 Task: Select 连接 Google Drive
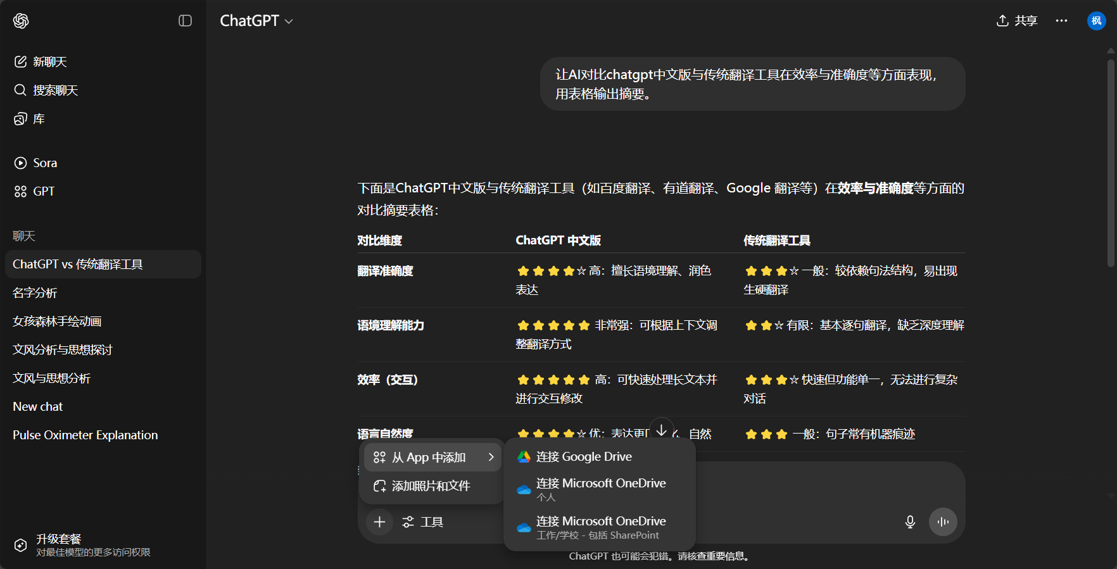point(600,456)
